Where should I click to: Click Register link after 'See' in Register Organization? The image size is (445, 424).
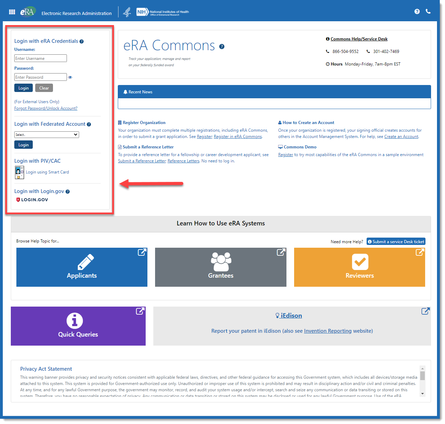click(204, 137)
